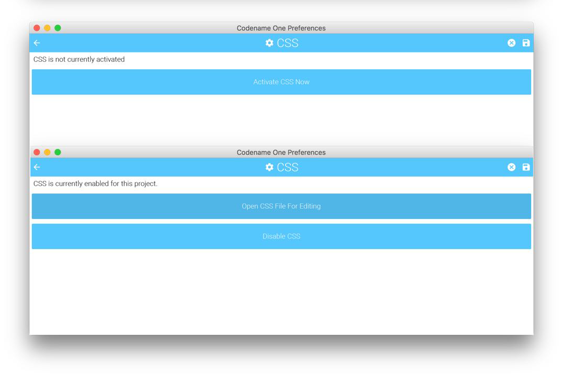563x377 pixels.
Task: Click the save disk icon in top window
Action: [x=526, y=43]
